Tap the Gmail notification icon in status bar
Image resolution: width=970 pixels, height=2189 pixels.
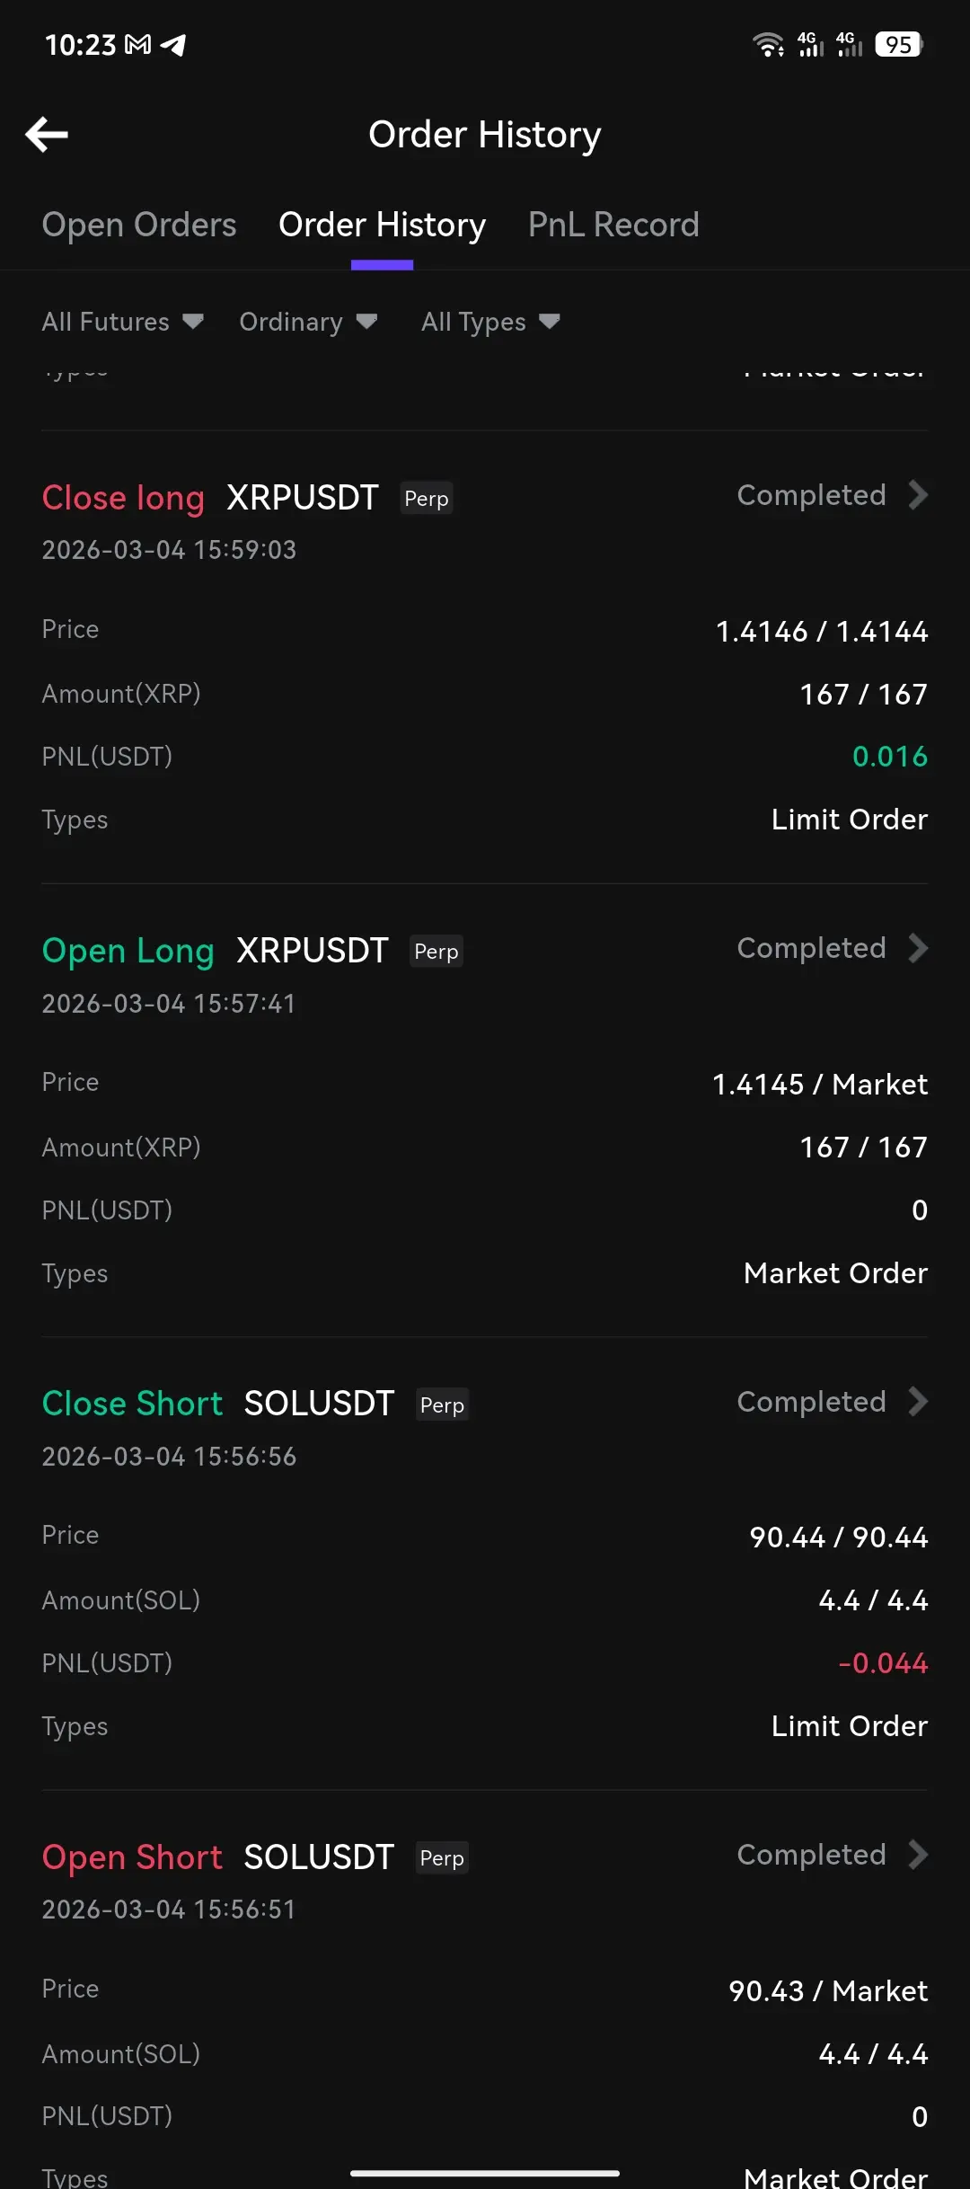(x=137, y=45)
